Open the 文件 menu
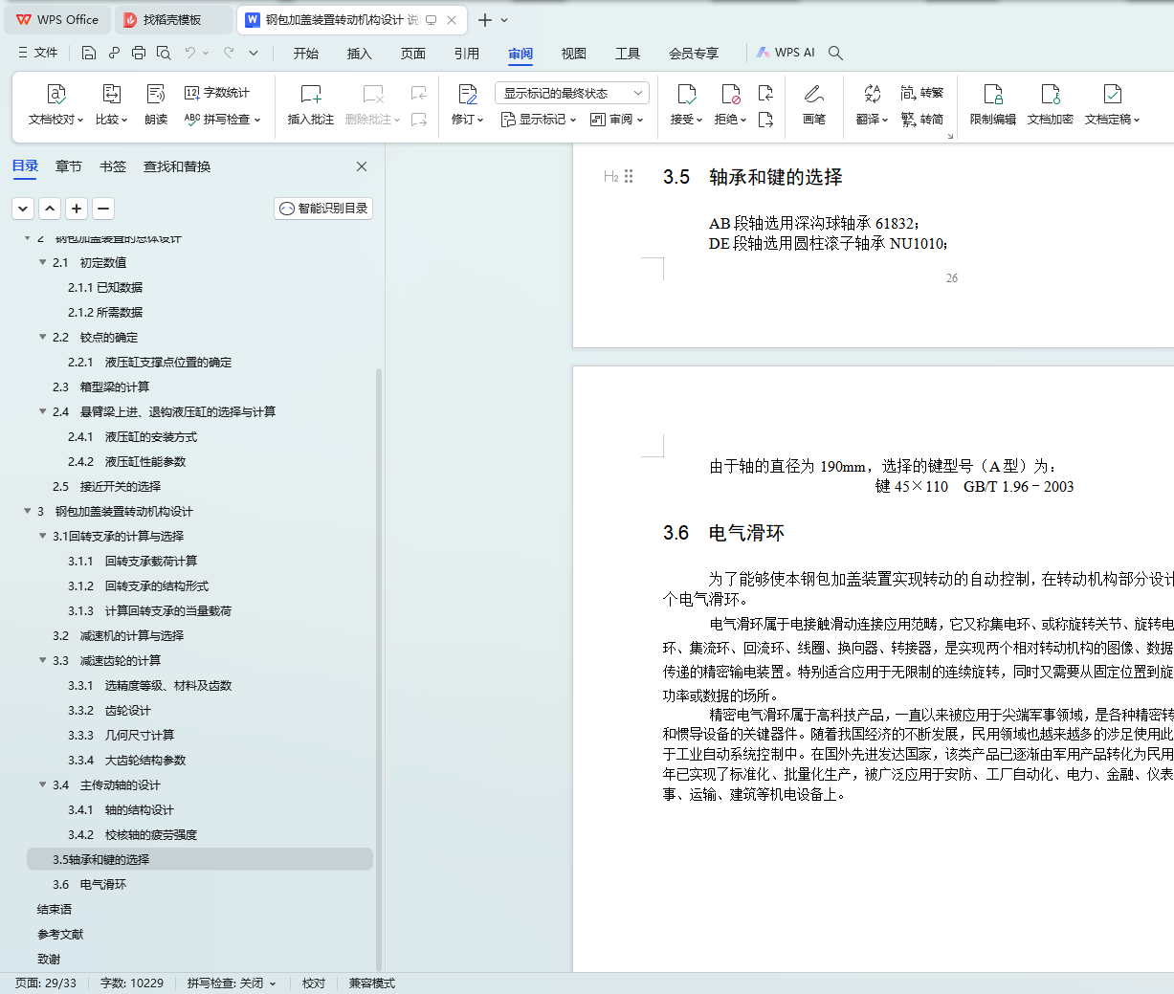1174x994 pixels. coord(38,53)
